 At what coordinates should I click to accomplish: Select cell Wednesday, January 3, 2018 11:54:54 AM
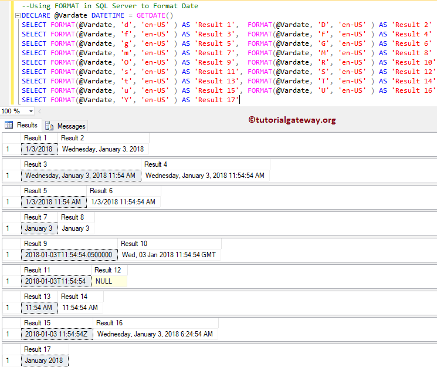click(205, 176)
